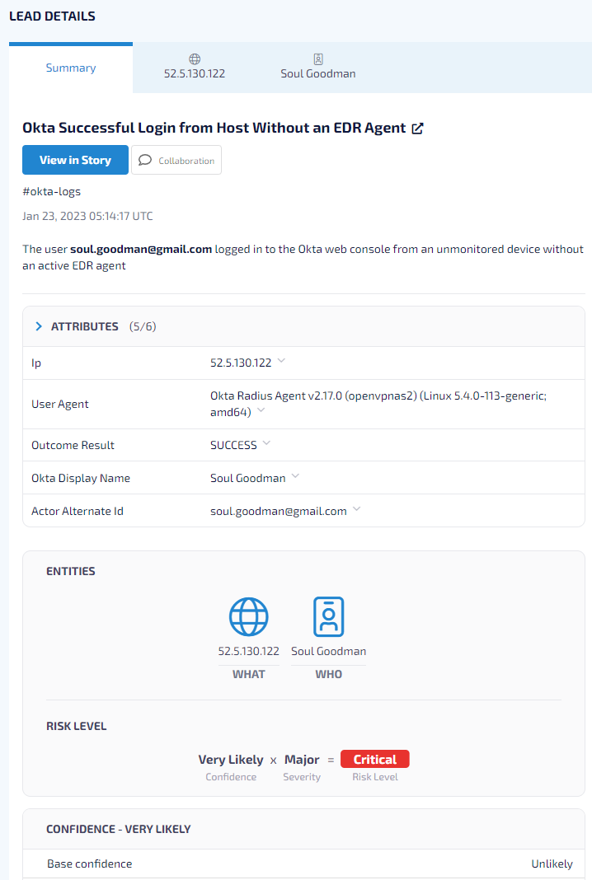
Task: Click entity label Soul Goodman under badge
Action: [329, 651]
